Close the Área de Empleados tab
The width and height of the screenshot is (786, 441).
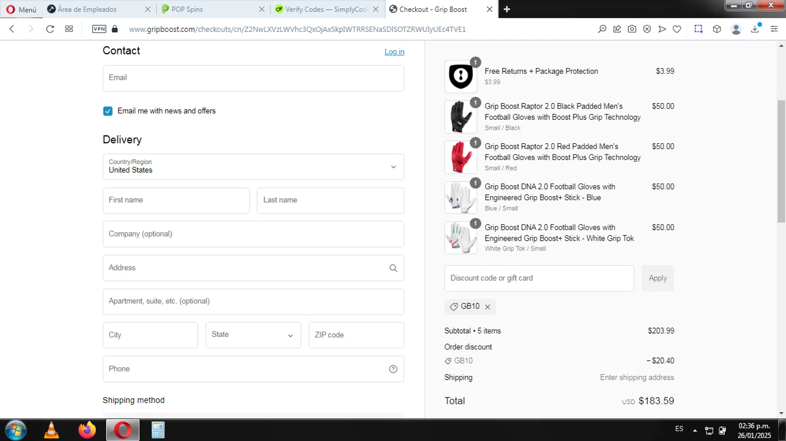click(148, 9)
